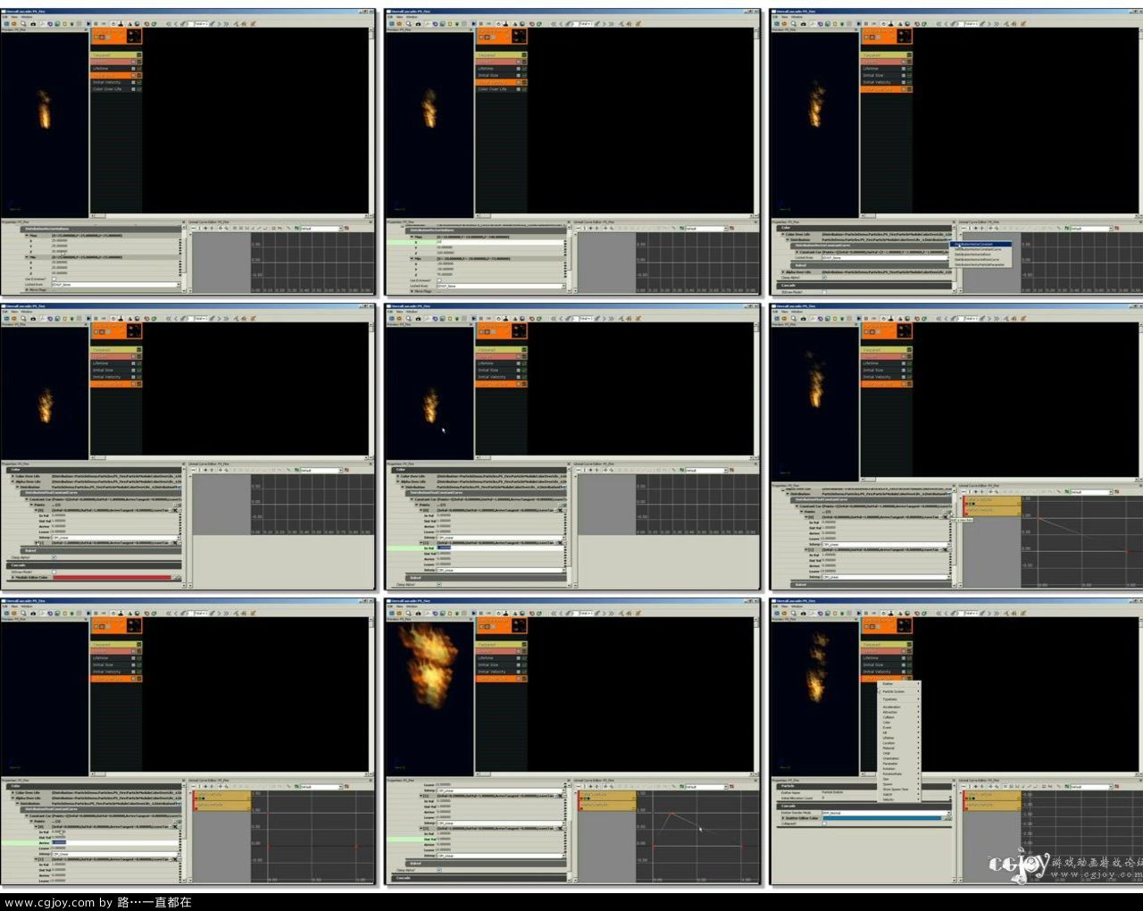Click the blue Emitter Editor Color swatch
This screenshot has height=911, width=1143.
882,818
